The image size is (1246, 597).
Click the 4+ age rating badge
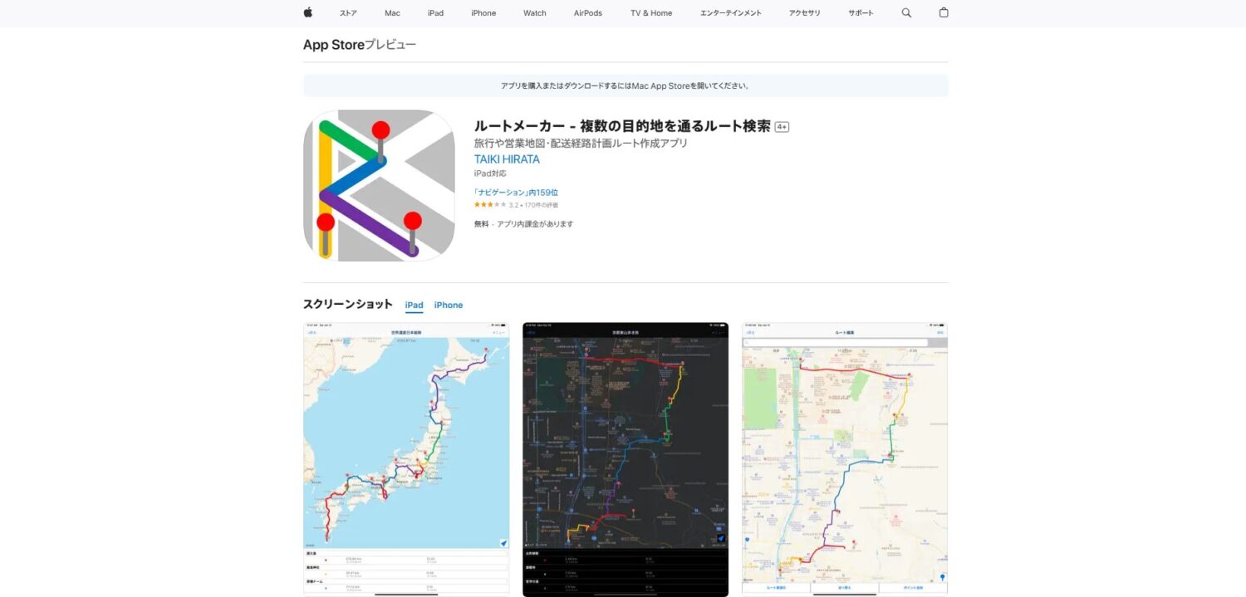coord(782,127)
